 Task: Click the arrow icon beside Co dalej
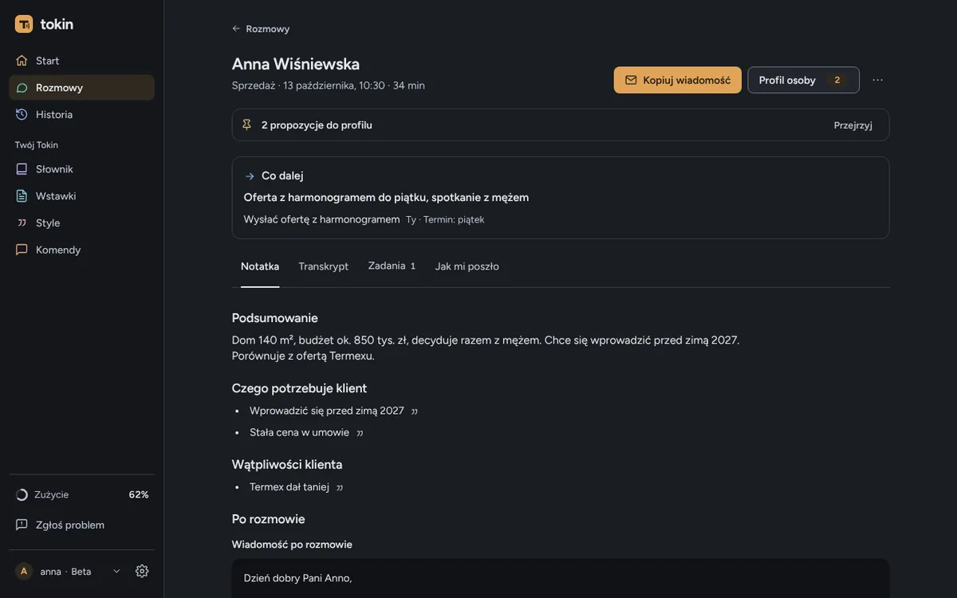[250, 176]
